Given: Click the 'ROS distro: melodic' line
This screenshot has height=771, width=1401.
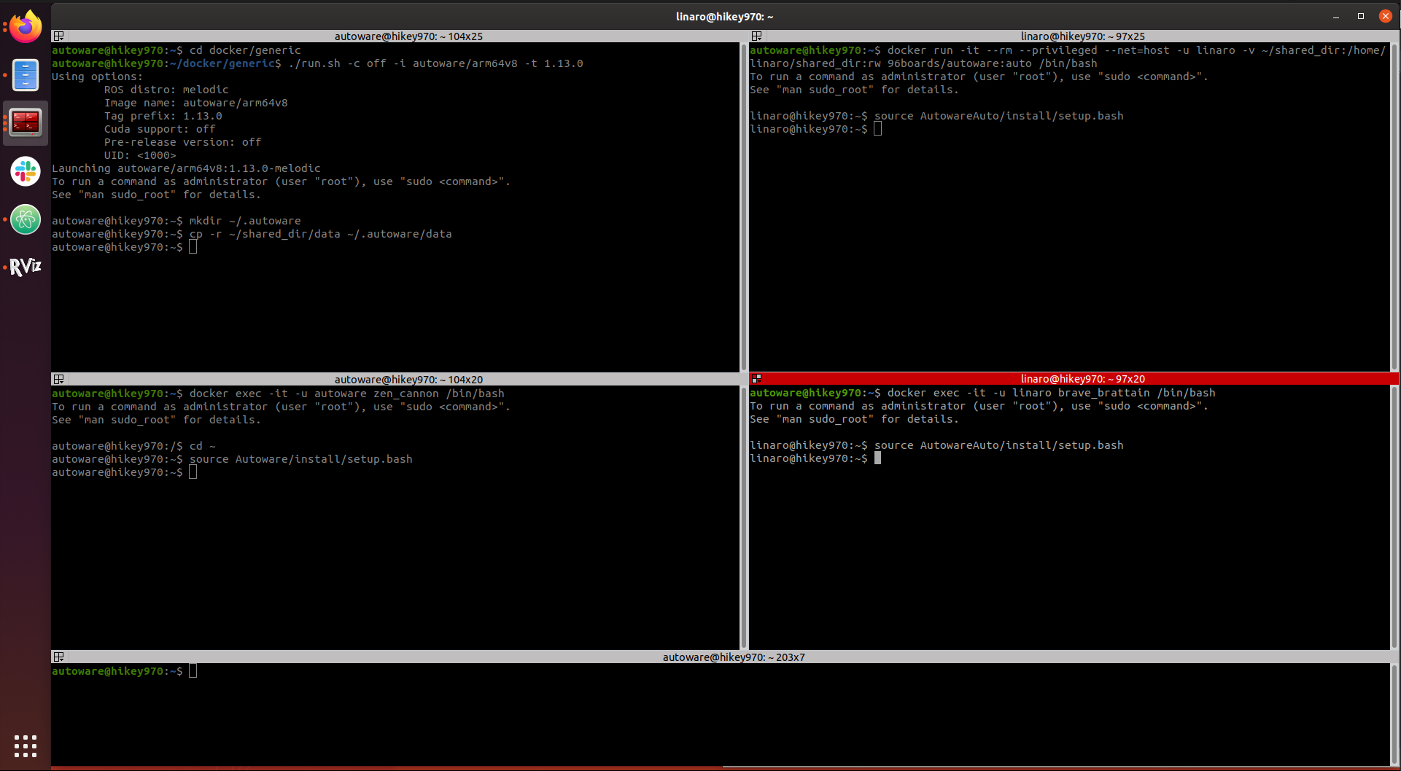Looking at the screenshot, I should pyautogui.click(x=166, y=90).
